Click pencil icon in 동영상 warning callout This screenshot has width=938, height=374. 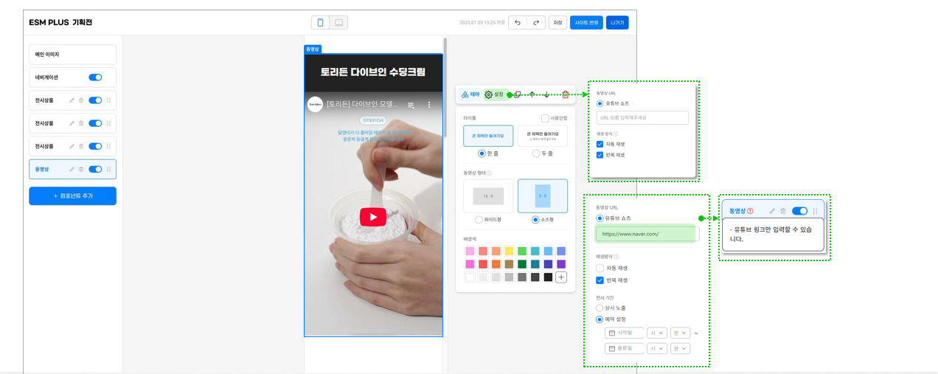pyautogui.click(x=772, y=211)
